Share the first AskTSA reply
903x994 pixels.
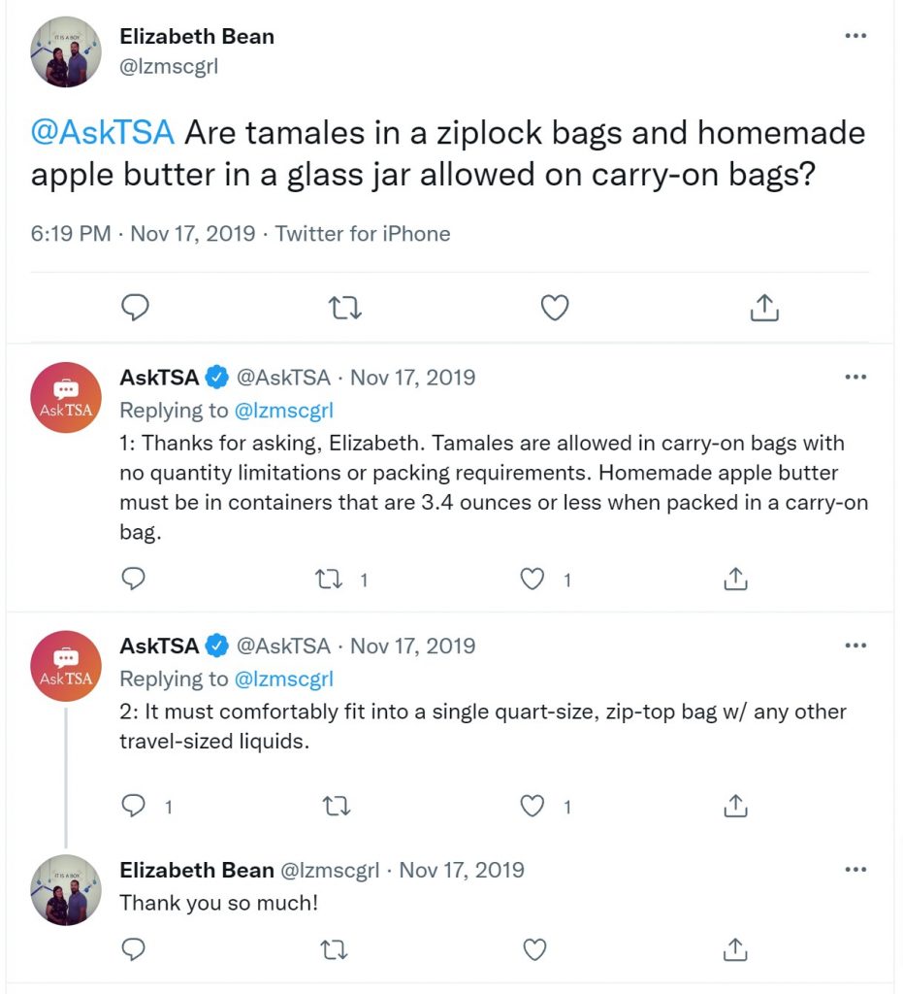735,579
